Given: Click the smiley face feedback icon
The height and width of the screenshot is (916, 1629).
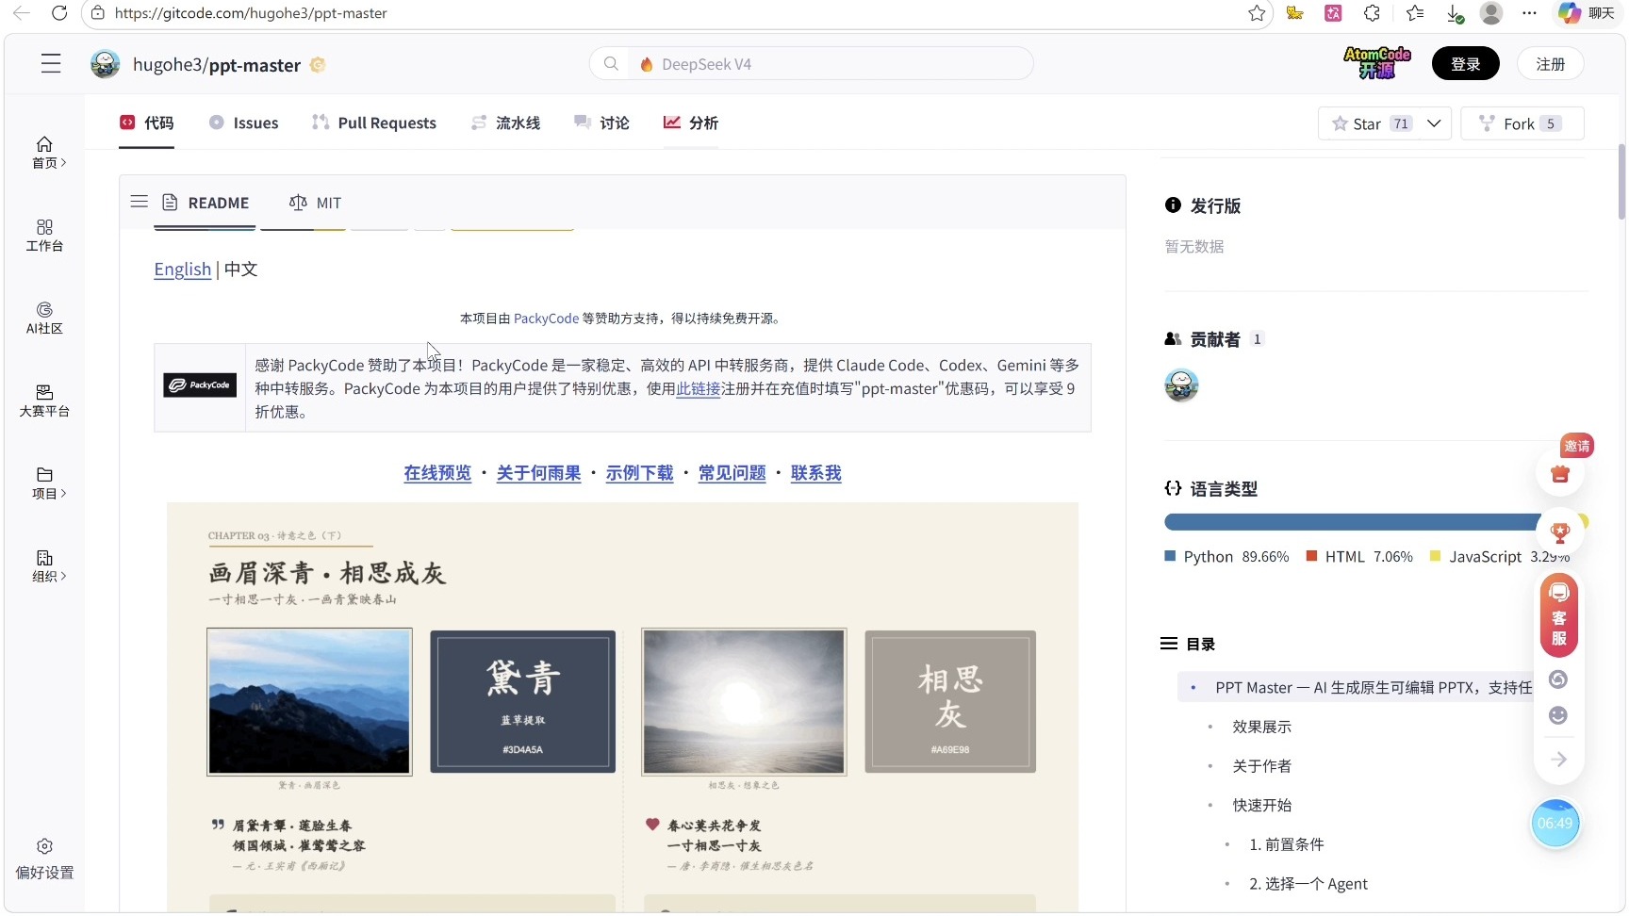Looking at the screenshot, I should 1558,716.
